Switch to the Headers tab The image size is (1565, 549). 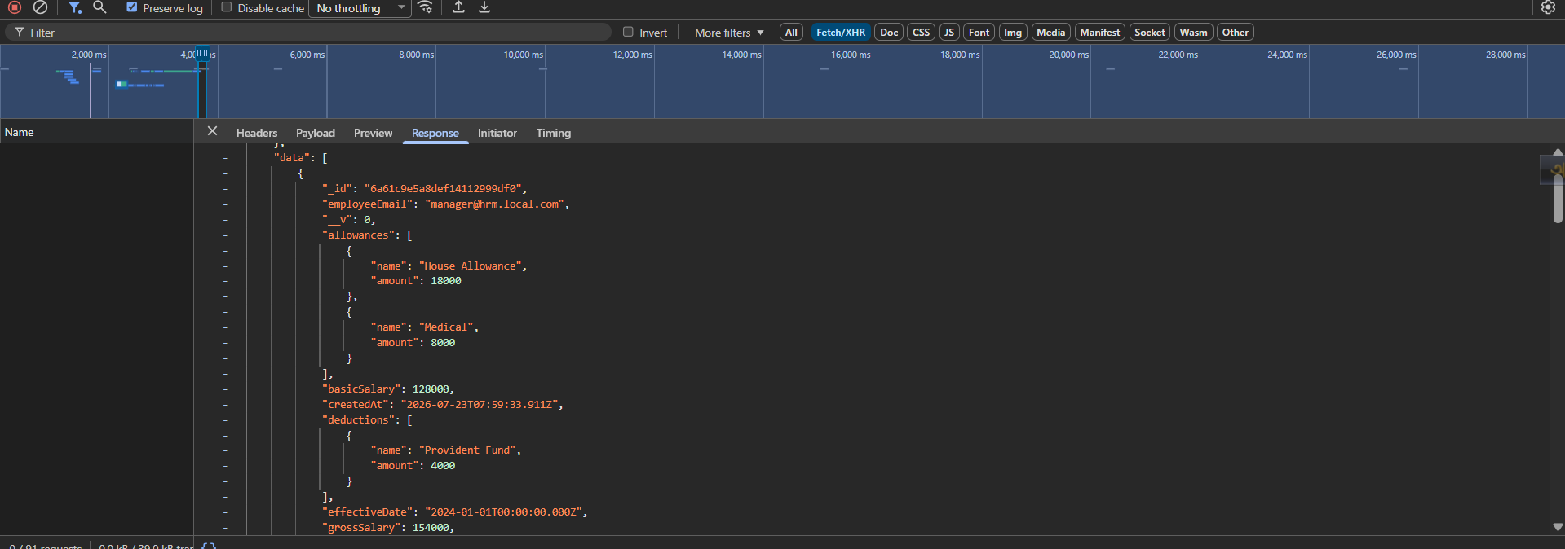tap(257, 133)
